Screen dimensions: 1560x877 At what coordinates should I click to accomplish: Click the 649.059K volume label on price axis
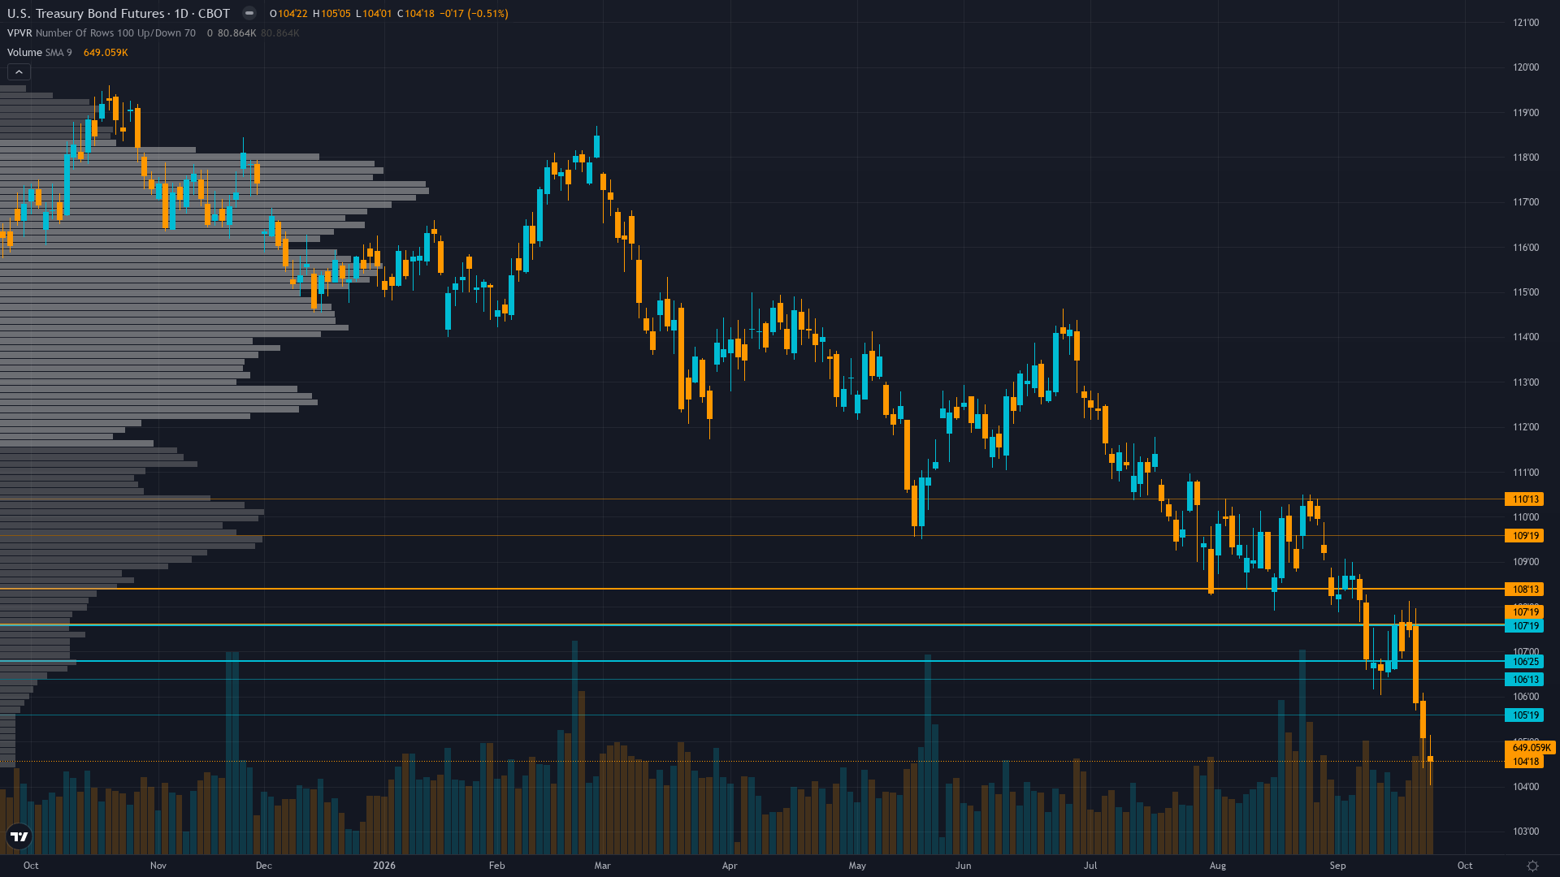click(1531, 748)
